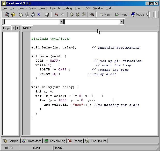The width and height of the screenshot is (160, 151).
Task: Click the Replace magnifier icon
Action: [78, 15]
